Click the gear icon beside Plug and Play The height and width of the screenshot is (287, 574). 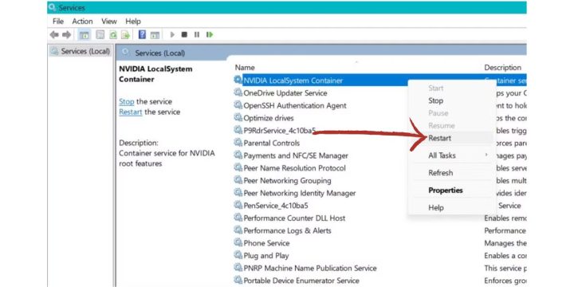(238, 255)
